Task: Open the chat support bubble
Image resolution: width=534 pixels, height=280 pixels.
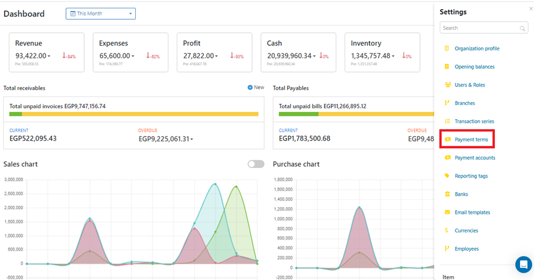Action: tap(523, 264)
